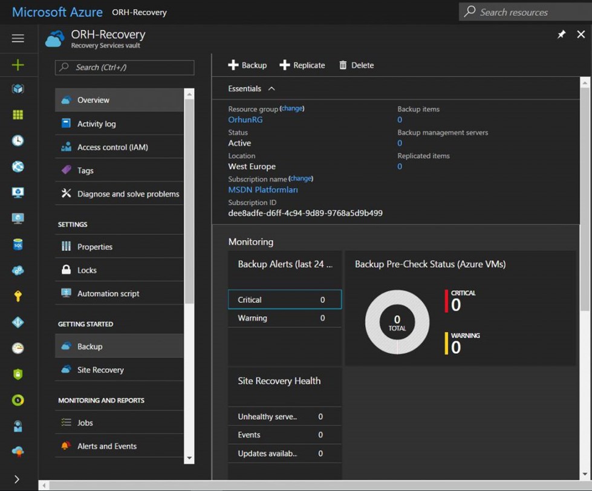Open the globe app services sidebar icon

click(18, 166)
